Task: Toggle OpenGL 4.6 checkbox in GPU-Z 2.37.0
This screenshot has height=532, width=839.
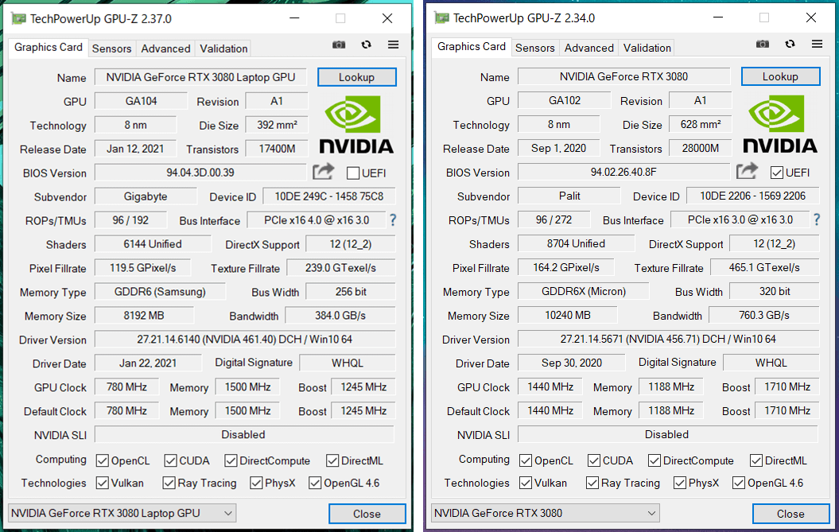Action: (315, 483)
